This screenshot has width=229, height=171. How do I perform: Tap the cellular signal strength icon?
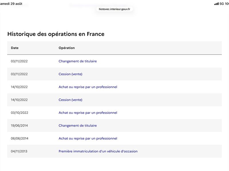(216, 4)
